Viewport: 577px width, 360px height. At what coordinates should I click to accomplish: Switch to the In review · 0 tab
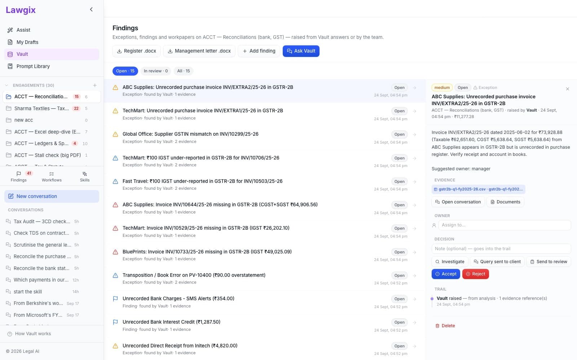coord(156,71)
